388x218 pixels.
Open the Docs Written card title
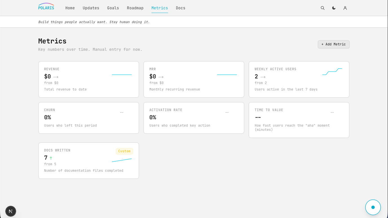[57, 150]
